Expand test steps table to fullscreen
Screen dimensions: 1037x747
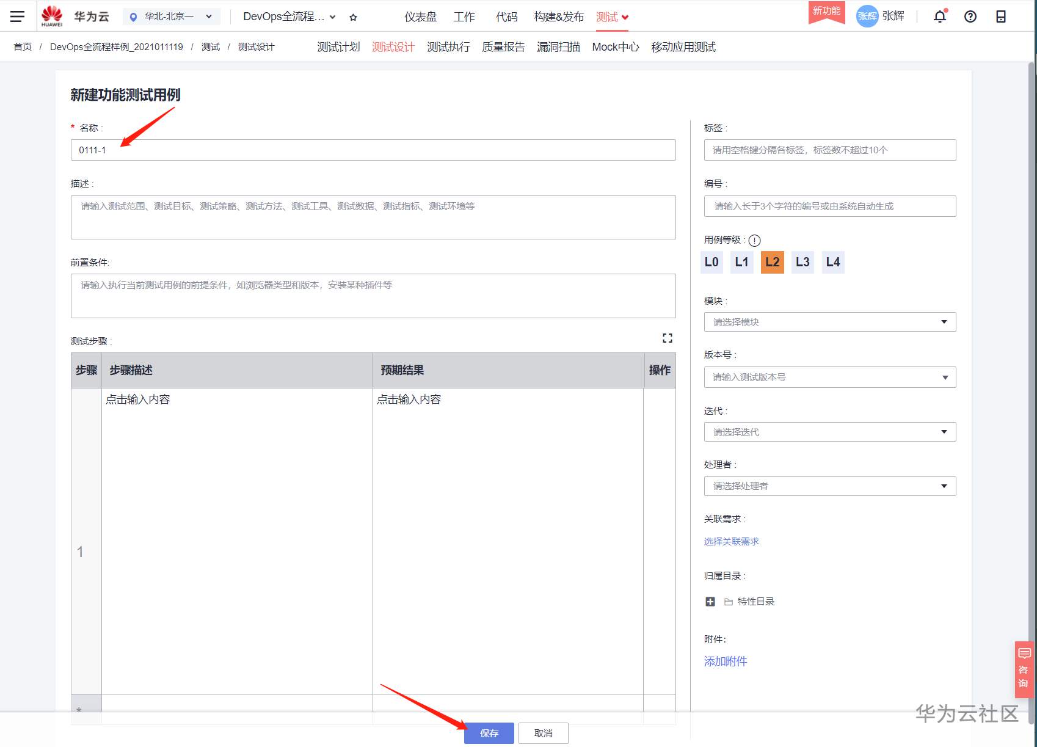tap(668, 338)
